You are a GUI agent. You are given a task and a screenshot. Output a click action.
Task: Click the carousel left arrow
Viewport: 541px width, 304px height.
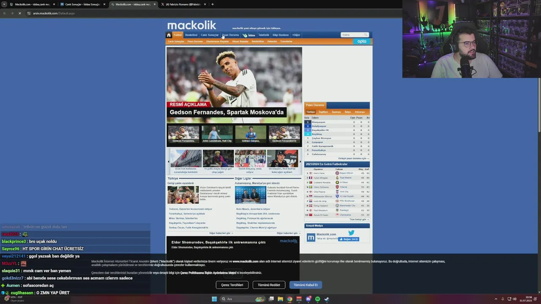pyautogui.click(x=168, y=162)
